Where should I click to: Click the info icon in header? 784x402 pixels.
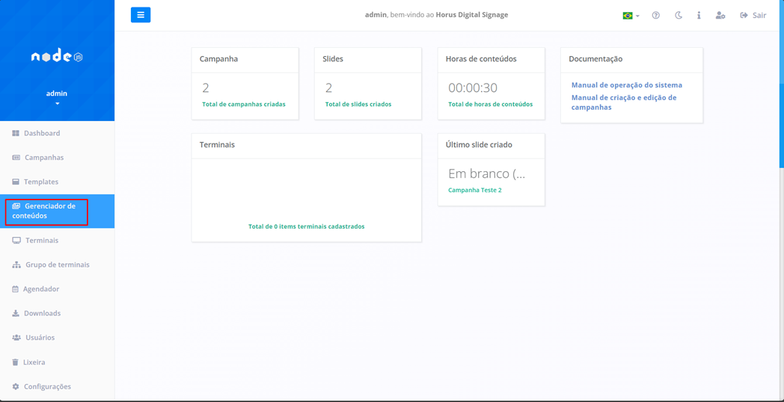[x=699, y=15]
